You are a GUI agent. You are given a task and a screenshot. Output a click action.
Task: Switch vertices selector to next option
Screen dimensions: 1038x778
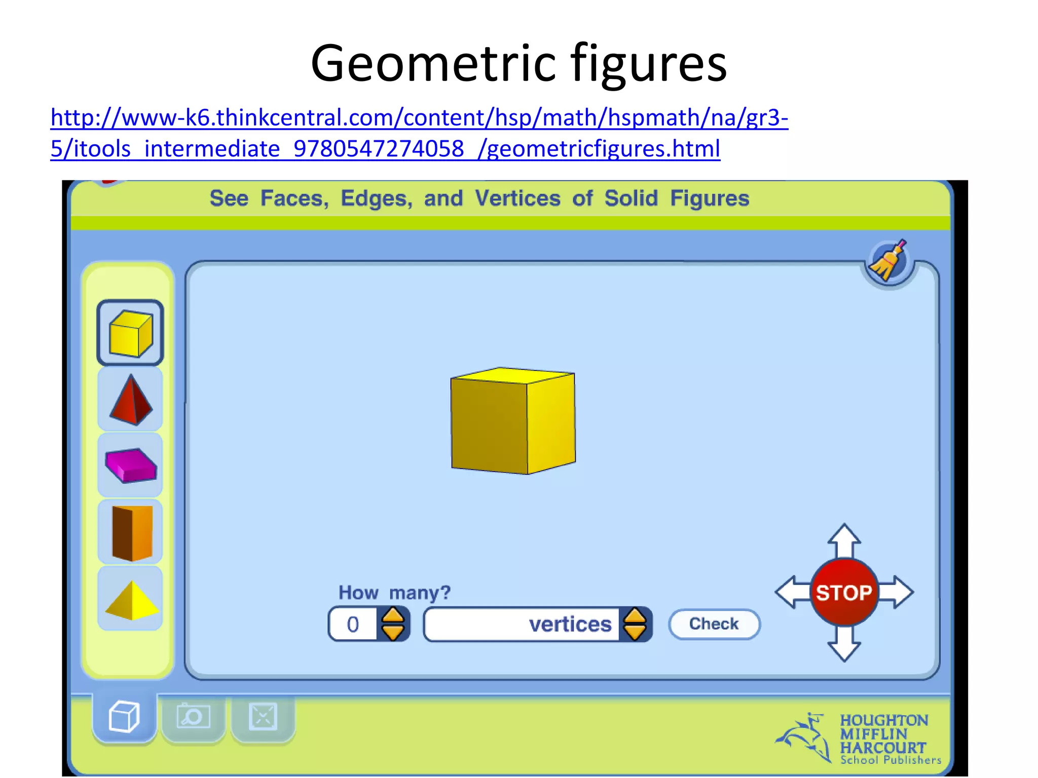click(635, 633)
